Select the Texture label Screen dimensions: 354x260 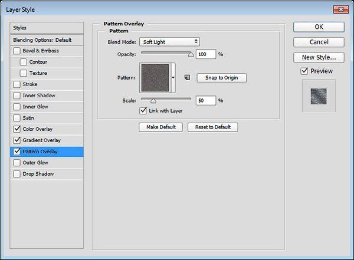38,73
